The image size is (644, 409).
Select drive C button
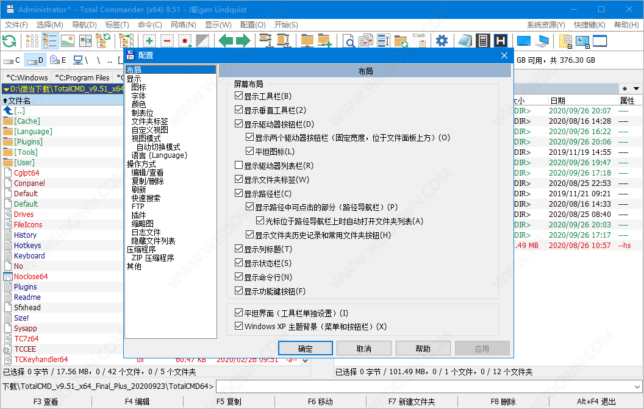click(12, 60)
